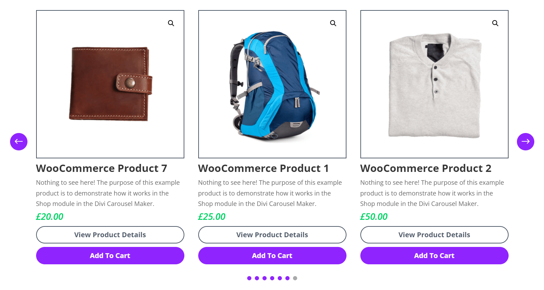Add the backpack Product 1 to cart
544x290 pixels.
(272, 256)
